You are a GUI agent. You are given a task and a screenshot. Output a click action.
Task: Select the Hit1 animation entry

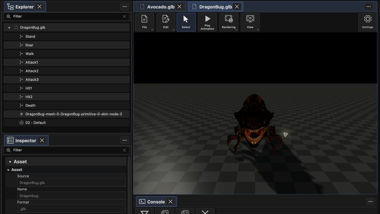coord(66,88)
